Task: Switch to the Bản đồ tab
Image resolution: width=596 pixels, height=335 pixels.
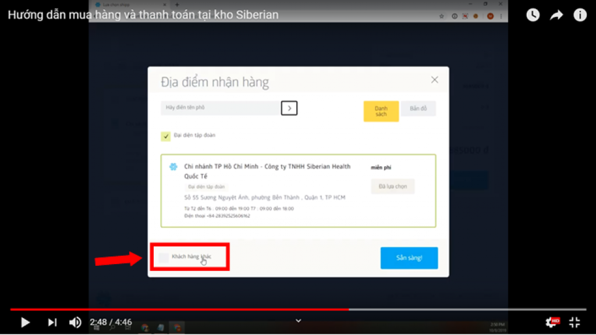Action: coord(418,109)
